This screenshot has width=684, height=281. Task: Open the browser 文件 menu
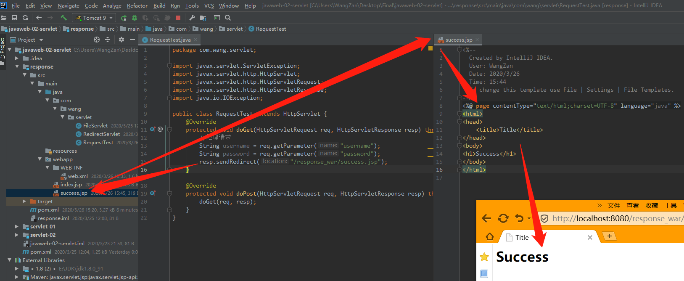[x=614, y=205]
